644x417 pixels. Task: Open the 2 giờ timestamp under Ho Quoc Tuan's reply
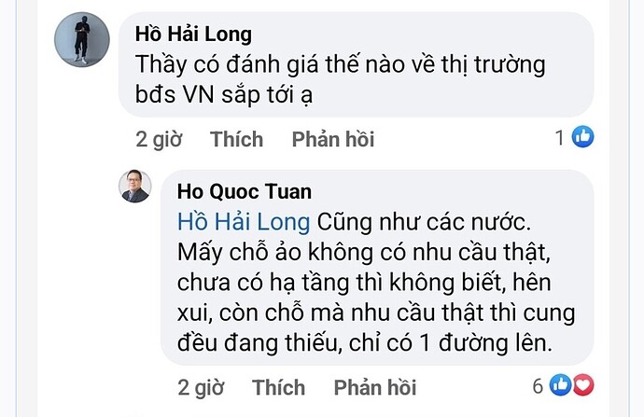click(x=201, y=388)
